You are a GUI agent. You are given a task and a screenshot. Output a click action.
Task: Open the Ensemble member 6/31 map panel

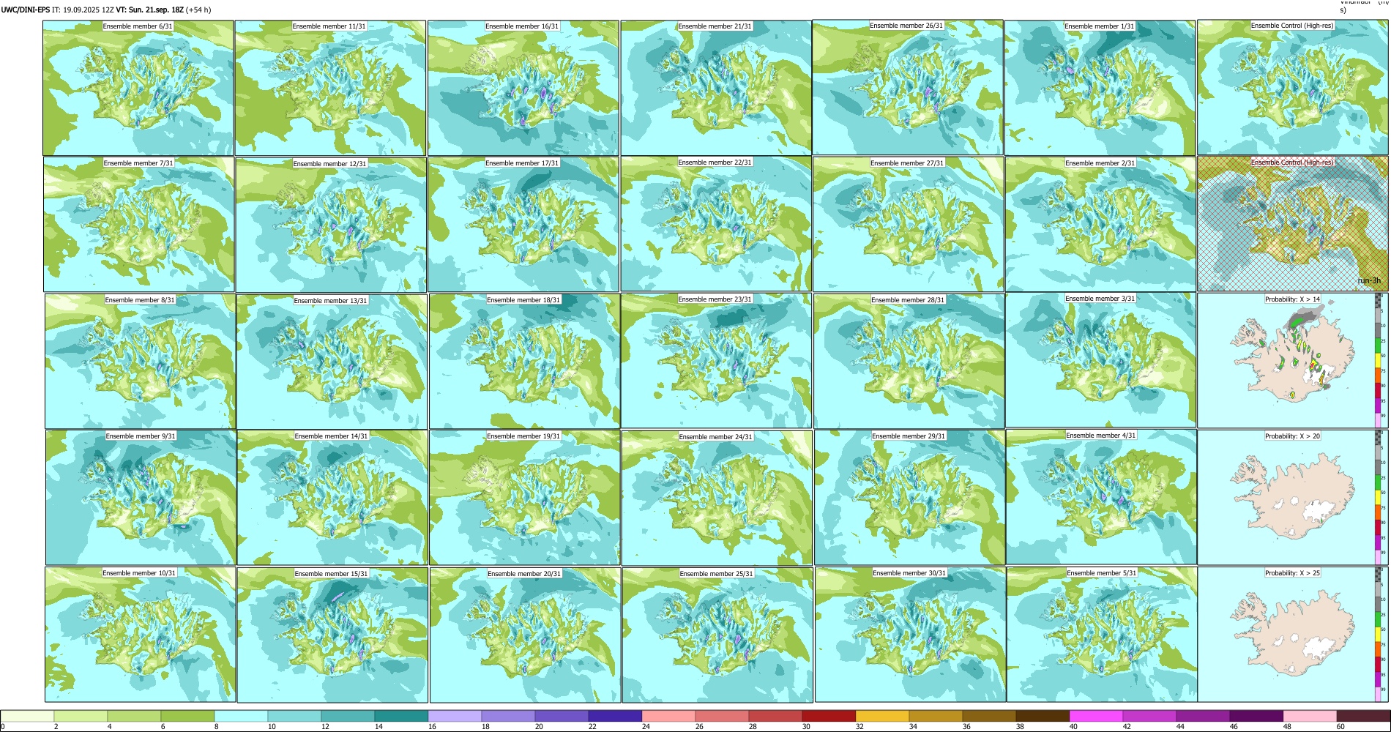tap(138, 88)
